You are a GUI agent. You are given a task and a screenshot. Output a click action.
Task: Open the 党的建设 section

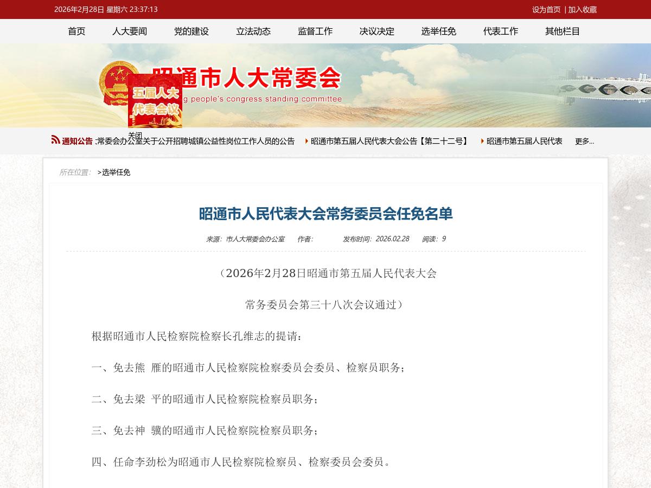pyautogui.click(x=191, y=31)
